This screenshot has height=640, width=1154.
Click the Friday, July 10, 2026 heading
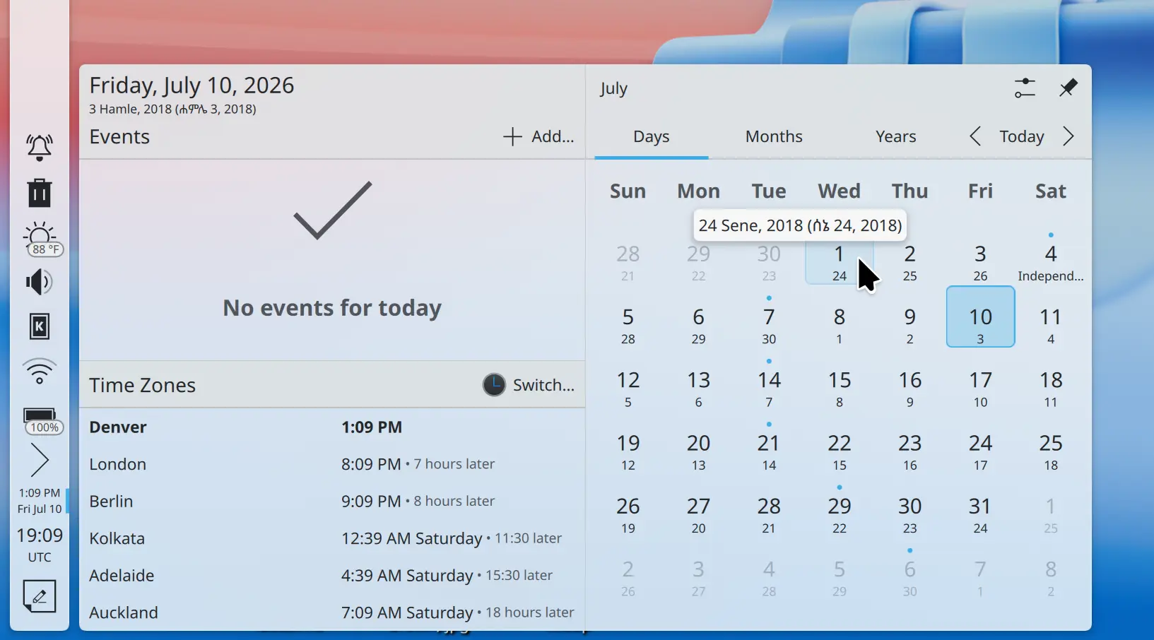(192, 85)
